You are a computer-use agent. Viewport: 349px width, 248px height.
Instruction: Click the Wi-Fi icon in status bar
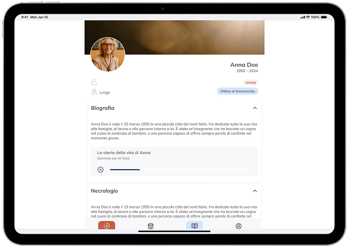click(x=308, y=17)
